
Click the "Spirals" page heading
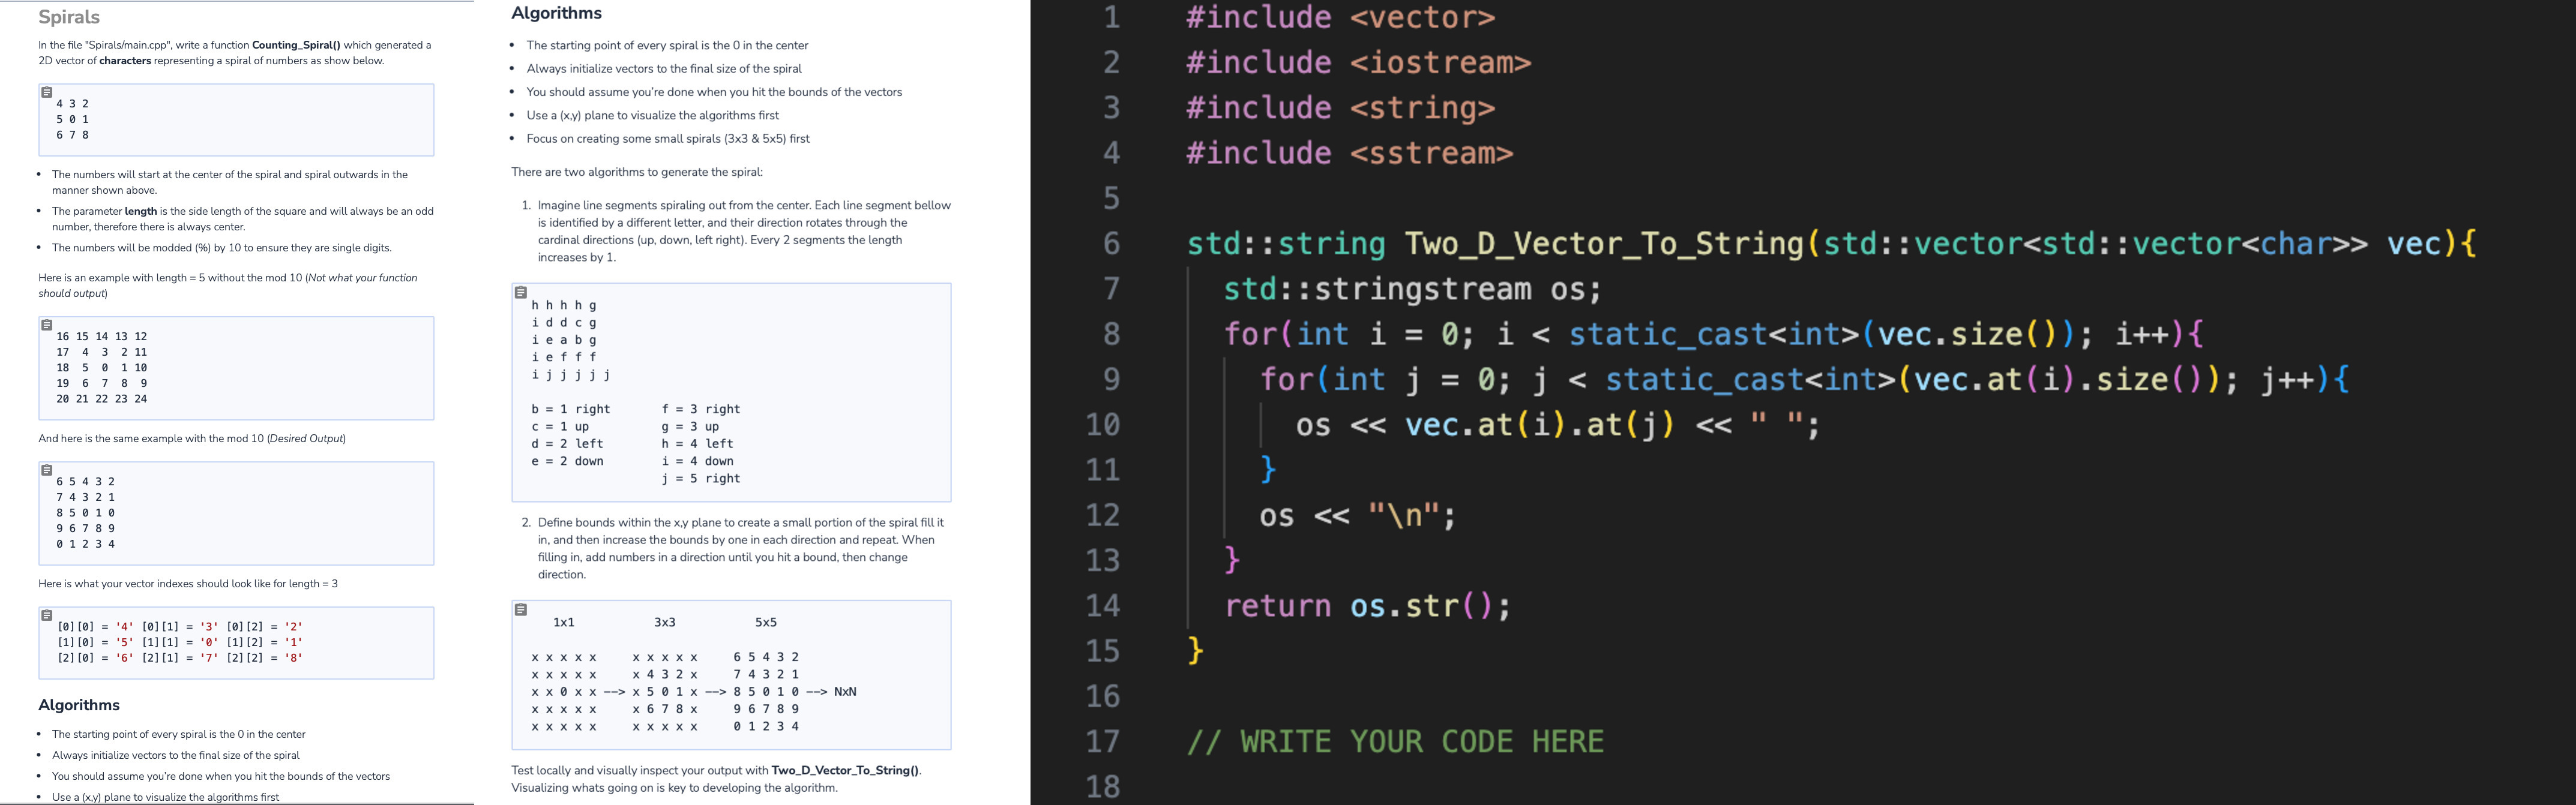[x=68, y=16]
